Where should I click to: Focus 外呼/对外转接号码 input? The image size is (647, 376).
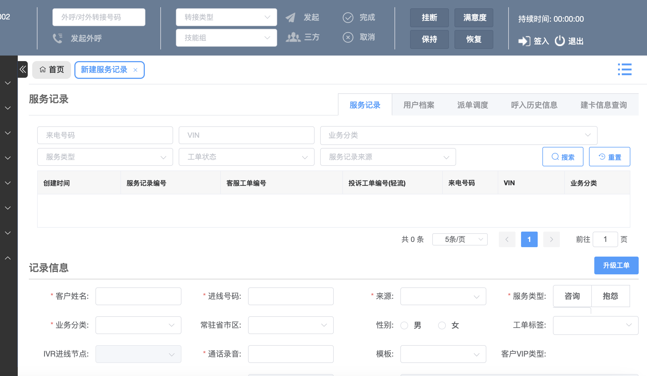[99, 17]
